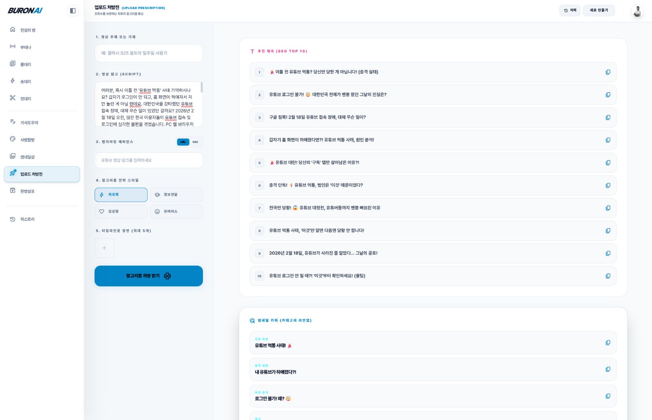652x420 pixels.
Task: Click the palette icon beside 사방팔방
Action: point(13,139)
